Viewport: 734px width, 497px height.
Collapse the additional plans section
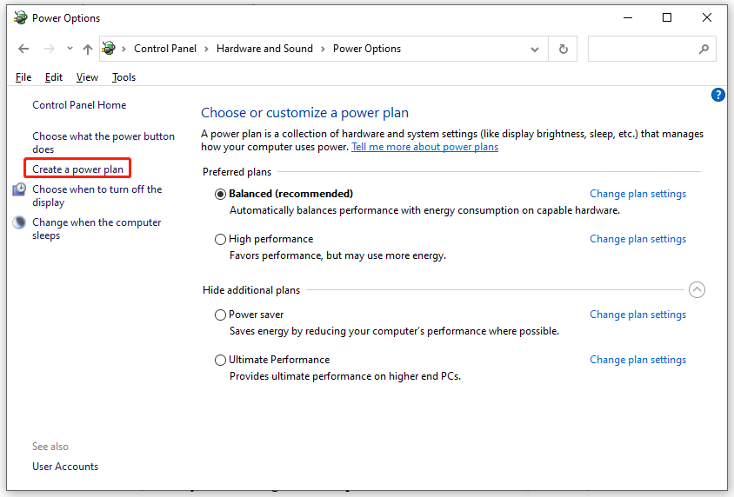697,290
